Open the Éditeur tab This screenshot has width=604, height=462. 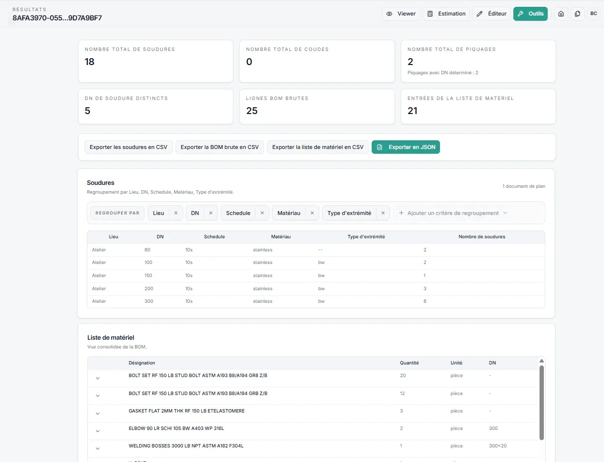pos(491,14)
